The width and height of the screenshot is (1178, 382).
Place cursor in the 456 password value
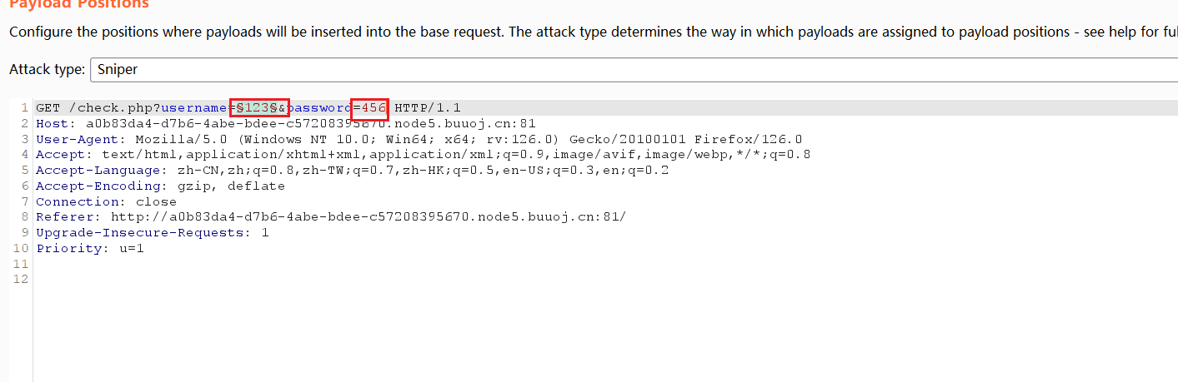[373, 108]
